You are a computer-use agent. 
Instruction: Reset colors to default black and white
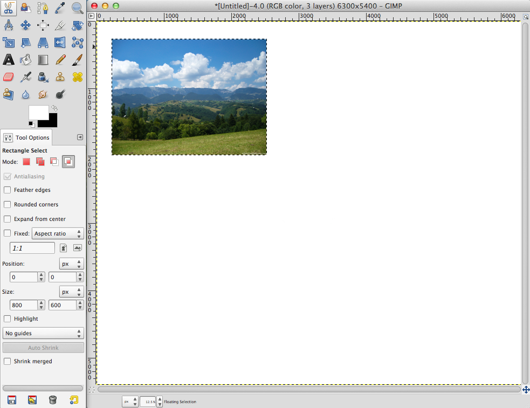pyautogui.click(x=31, y=125)
